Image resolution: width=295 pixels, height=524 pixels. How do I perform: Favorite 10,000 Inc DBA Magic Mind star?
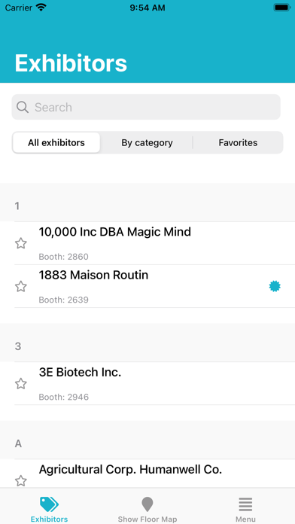pos(21,243)
